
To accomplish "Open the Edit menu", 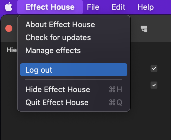I will pos(119,7).
